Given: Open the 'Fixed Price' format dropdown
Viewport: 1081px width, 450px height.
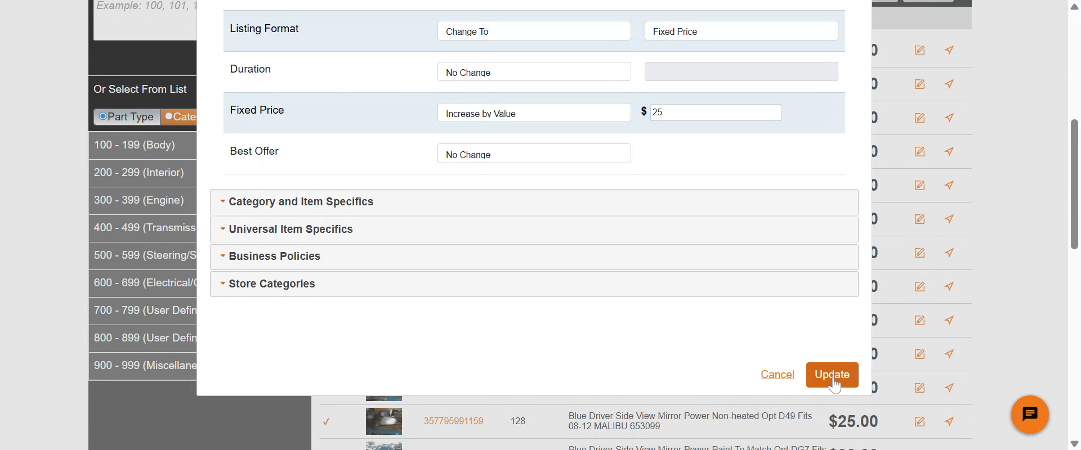Looking at the screenshot, I should point(741,31).
